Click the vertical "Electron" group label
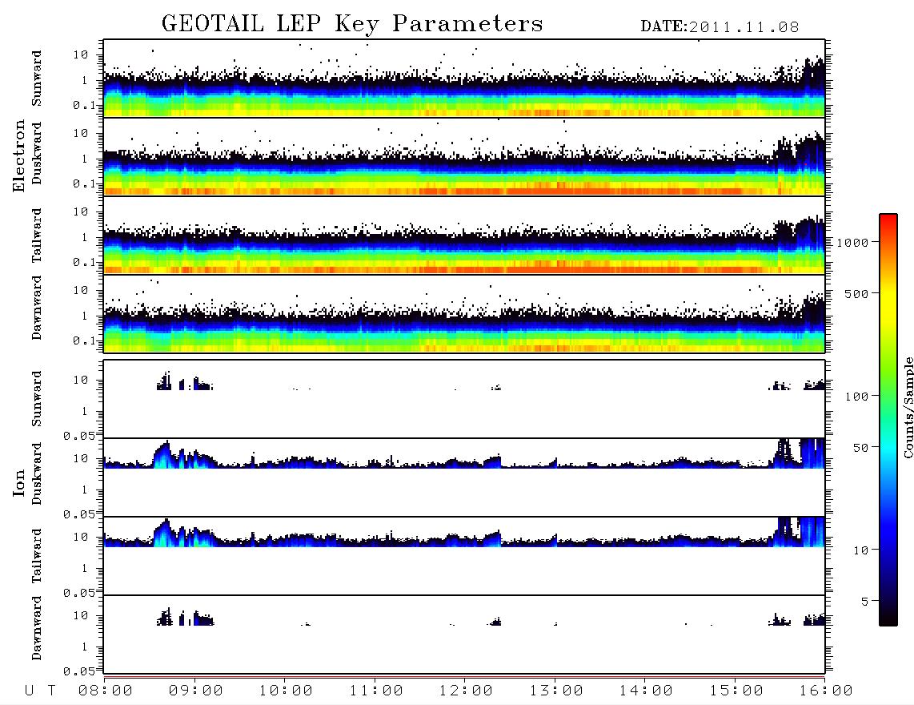 18,155
